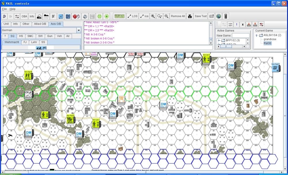Screen dimensions: 288x175
Task: Select the SMC counter tab
Action: (x=30, y=36)
